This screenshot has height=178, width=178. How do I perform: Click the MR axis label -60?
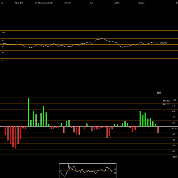[174, 146]
